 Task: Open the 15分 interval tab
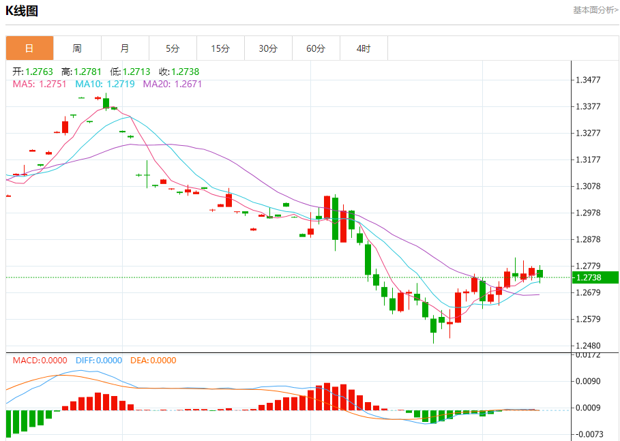[220, 48]
